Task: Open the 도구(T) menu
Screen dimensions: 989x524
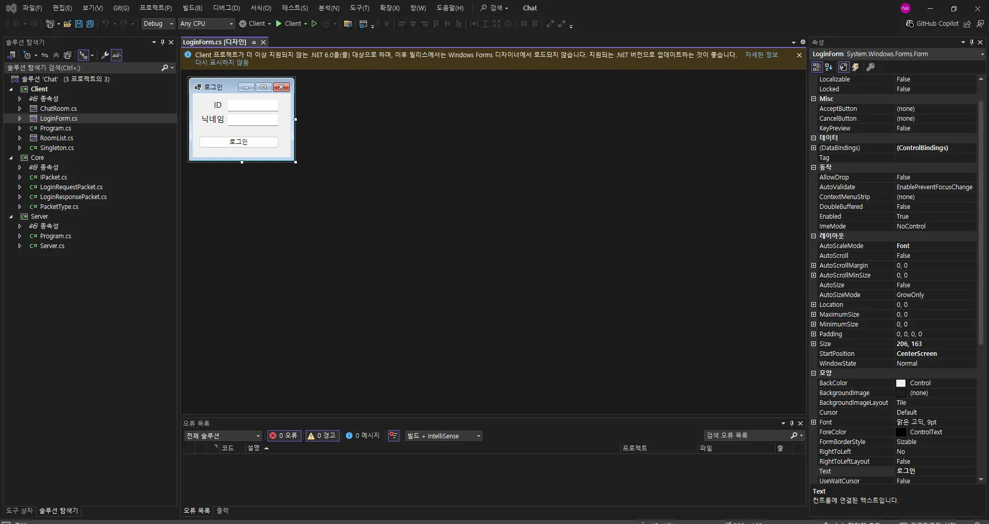Action: click(x=360, y=8)
